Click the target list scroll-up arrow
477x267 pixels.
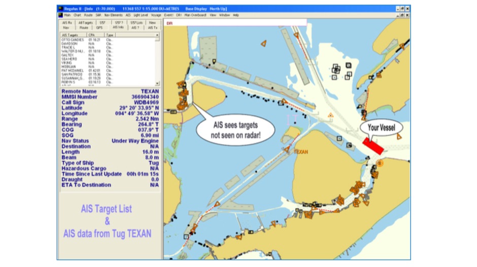[x=157, y=35]
